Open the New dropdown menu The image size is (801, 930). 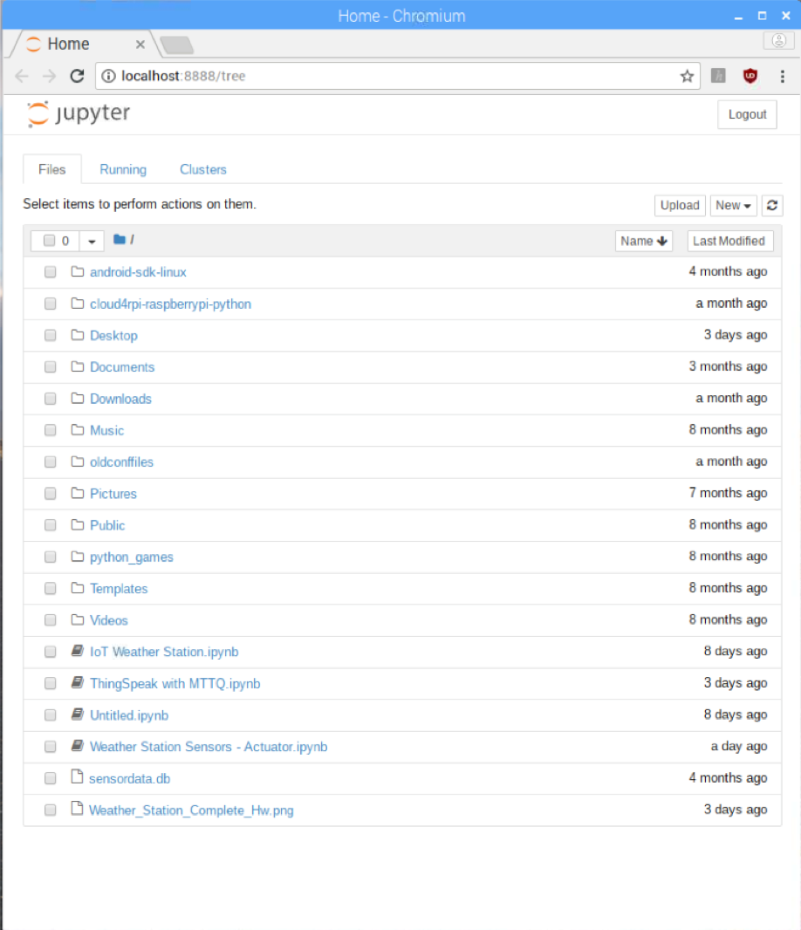733,205
